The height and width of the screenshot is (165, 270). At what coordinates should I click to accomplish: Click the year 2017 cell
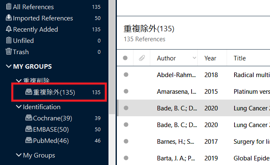click(x=211, y=142)
